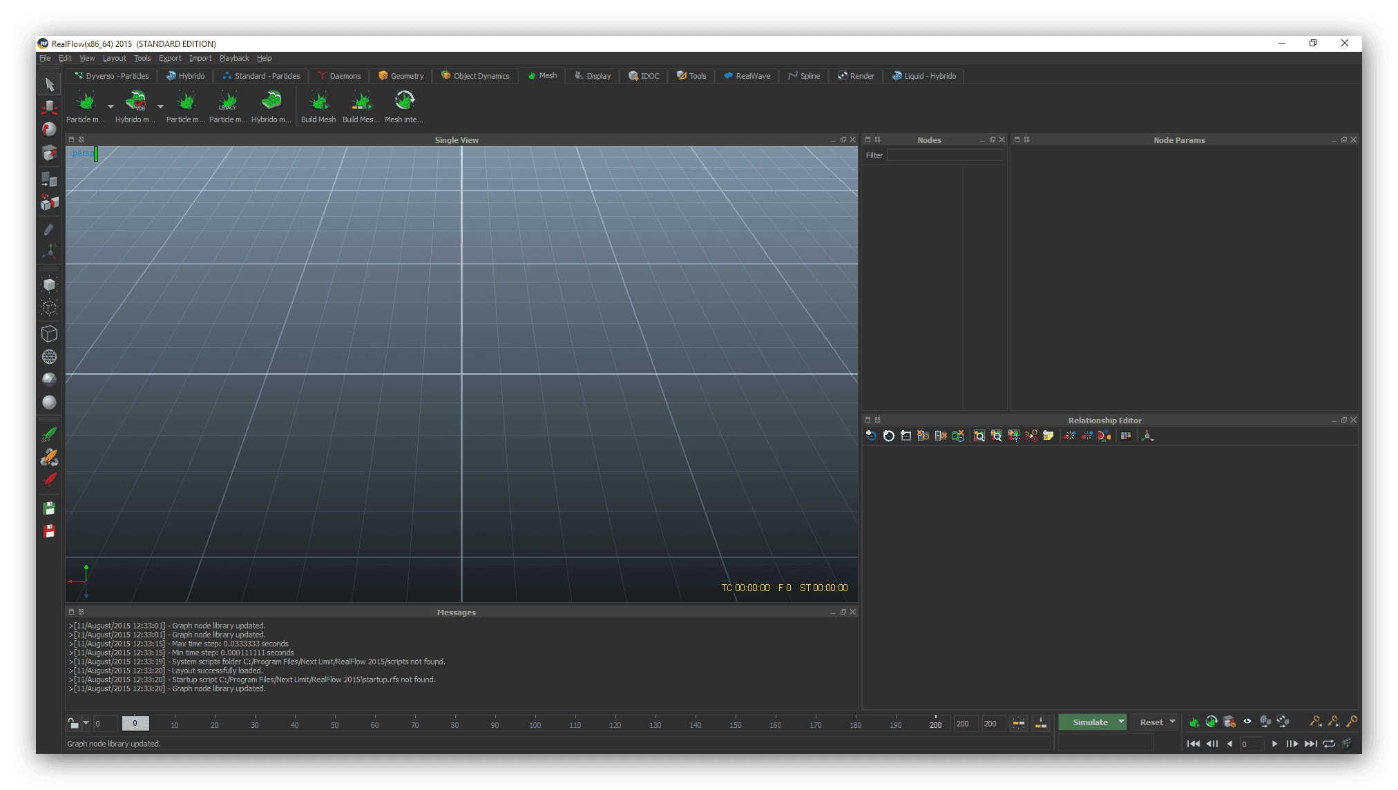
Task: Play the animation forward
Action: [x=1274, y=744]
